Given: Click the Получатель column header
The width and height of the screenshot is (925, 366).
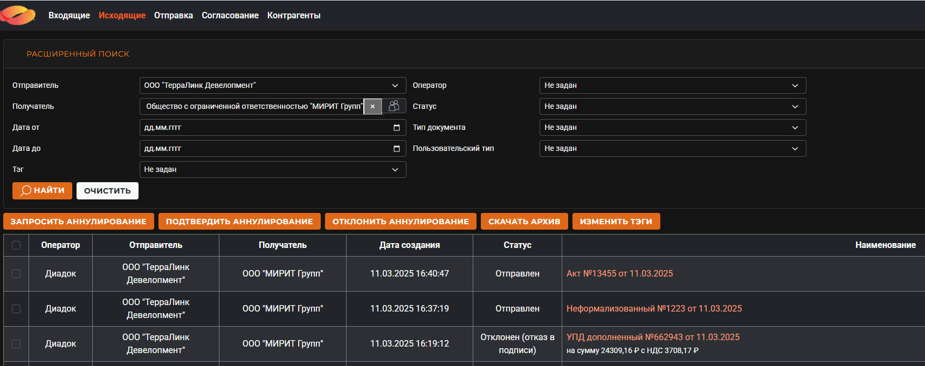Looking at the screenshot, I should pos(282,245).
